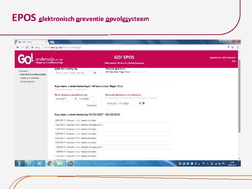
Task: Delete the existing preventieverslag with trash icon
Action: point(143,103)
